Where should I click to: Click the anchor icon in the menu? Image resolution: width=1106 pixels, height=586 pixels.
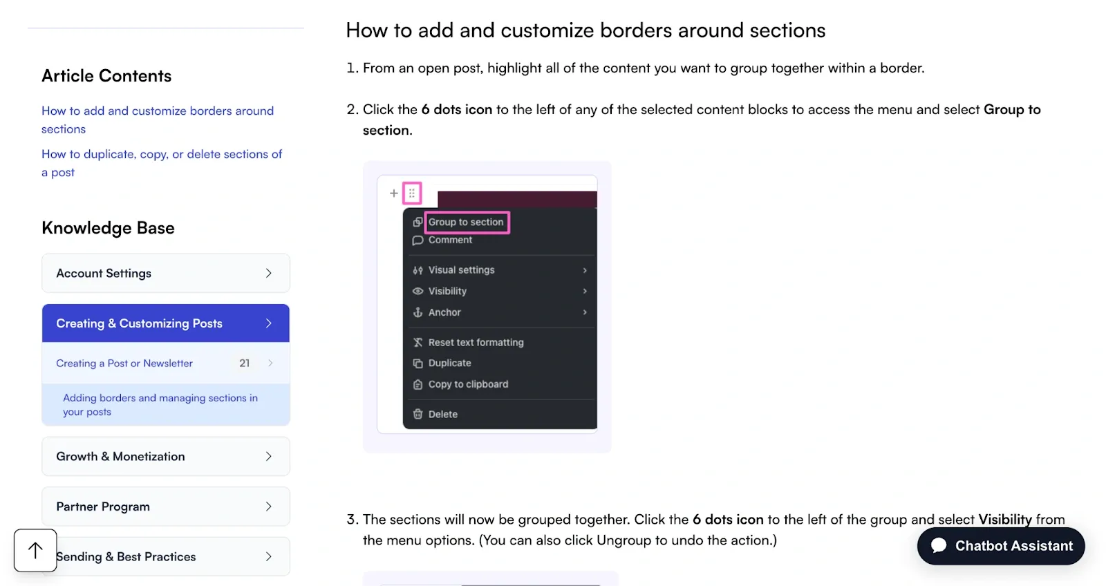pyautogui.click(x=418, y=312)
